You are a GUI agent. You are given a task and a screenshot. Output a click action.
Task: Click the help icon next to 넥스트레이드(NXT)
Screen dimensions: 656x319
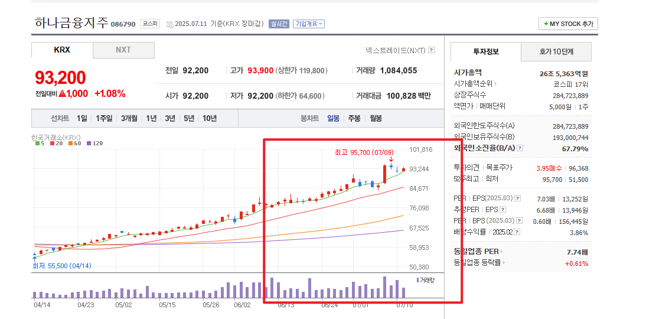coord(432,50)
